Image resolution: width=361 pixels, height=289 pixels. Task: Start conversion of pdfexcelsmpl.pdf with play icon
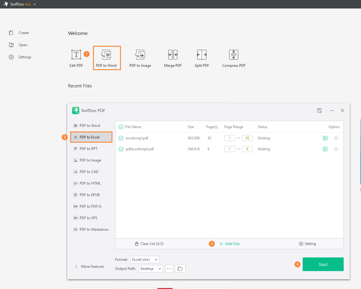325,149
